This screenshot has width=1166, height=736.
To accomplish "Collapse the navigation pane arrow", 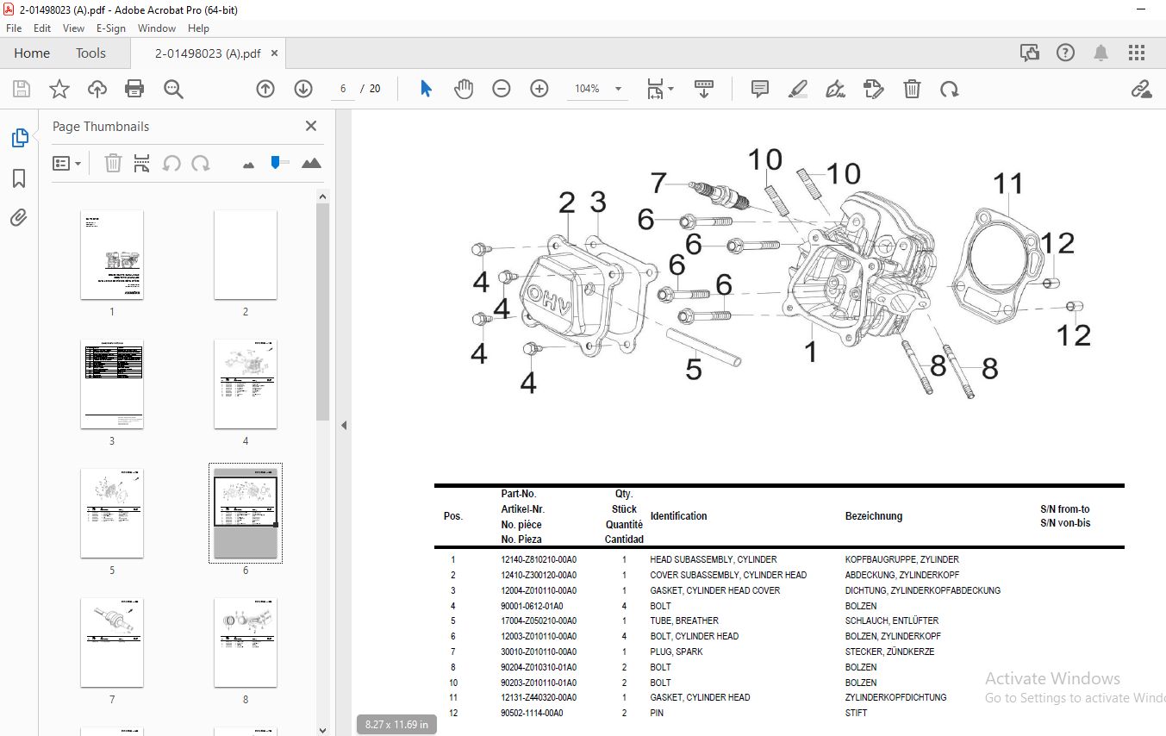I will pyautogui.click(x=343, y=425).
